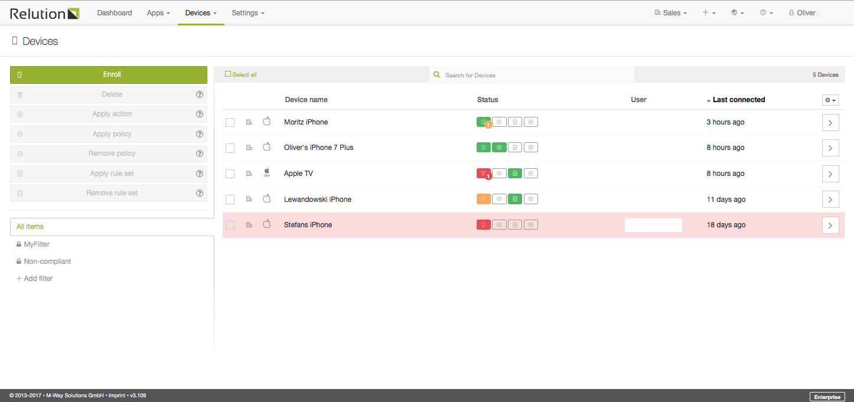Click the green policy gear on Oliver's iPhone 7 Plus
Image resolution: width=854 pixels, height=402 pixels.
[x=499, y=148]
